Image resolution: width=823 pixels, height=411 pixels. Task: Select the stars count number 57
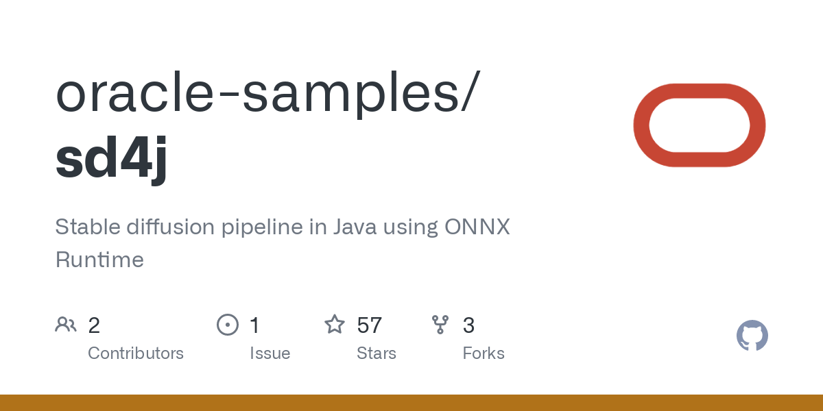(370, 325)
